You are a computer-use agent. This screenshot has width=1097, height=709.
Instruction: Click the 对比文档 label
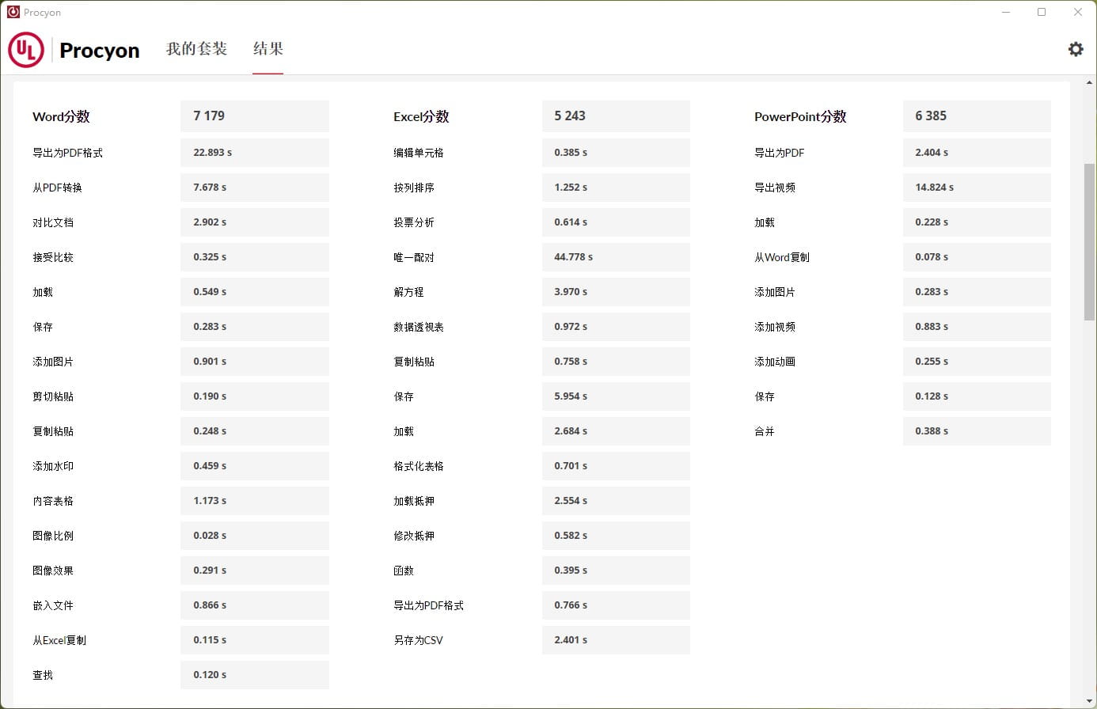pyautogui.click(x=53, y=222)
